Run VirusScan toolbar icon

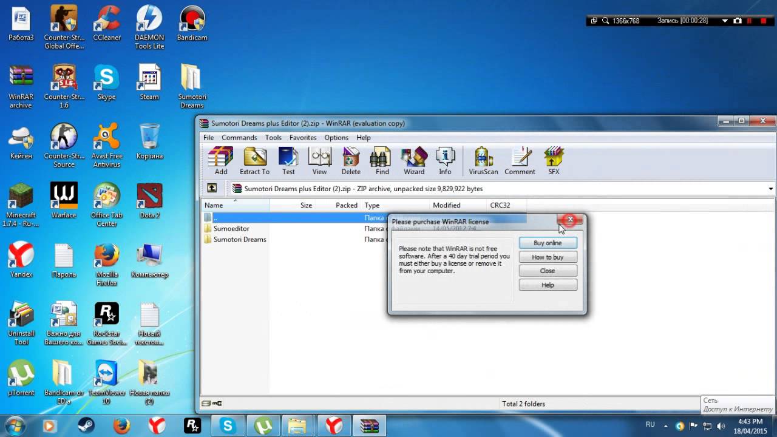[x=483, y=161]
